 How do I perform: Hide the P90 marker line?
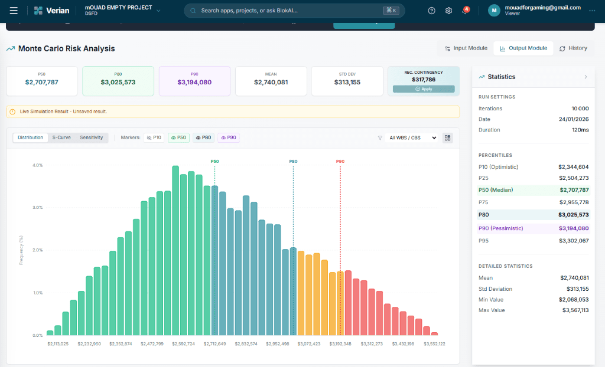click(228, 137)
